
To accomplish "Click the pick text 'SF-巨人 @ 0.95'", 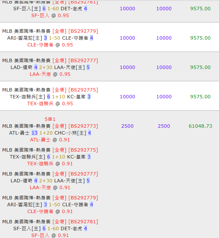I will [x=50, y=15].
